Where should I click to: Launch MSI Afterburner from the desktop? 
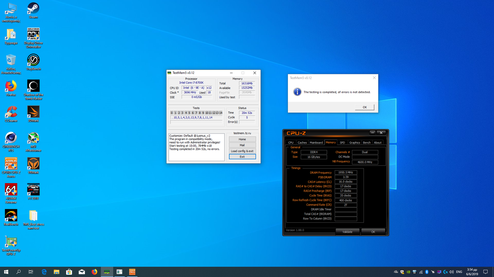[x=33, y=138]
